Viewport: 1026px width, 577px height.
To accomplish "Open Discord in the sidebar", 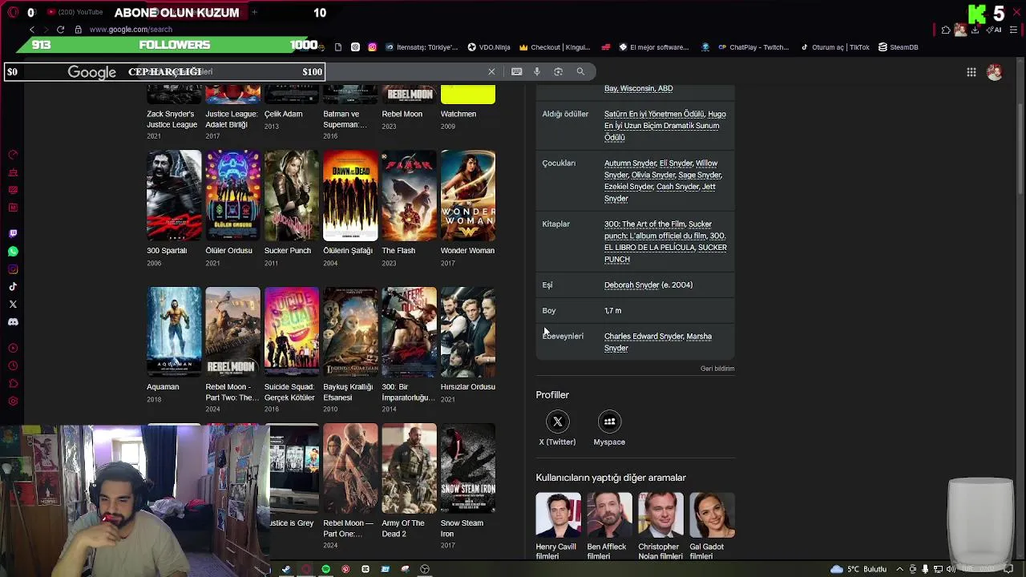I will pyautogui.click(x=13, y=322).
